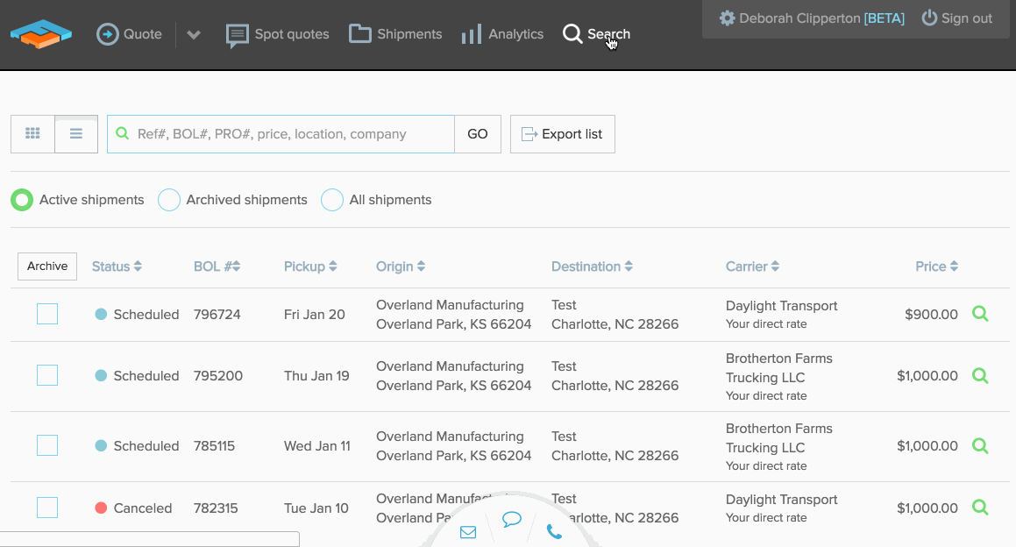View details of the $900.00 shipment

click(980, 314)
